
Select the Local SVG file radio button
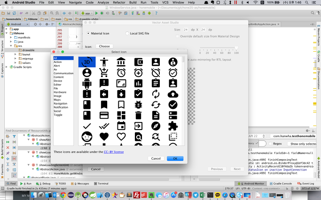pyautogui.click(x=127, y=33)
